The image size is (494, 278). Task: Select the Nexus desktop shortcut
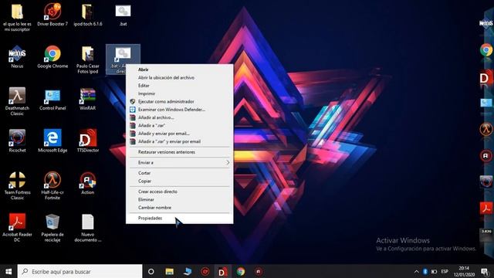[17, 57]
